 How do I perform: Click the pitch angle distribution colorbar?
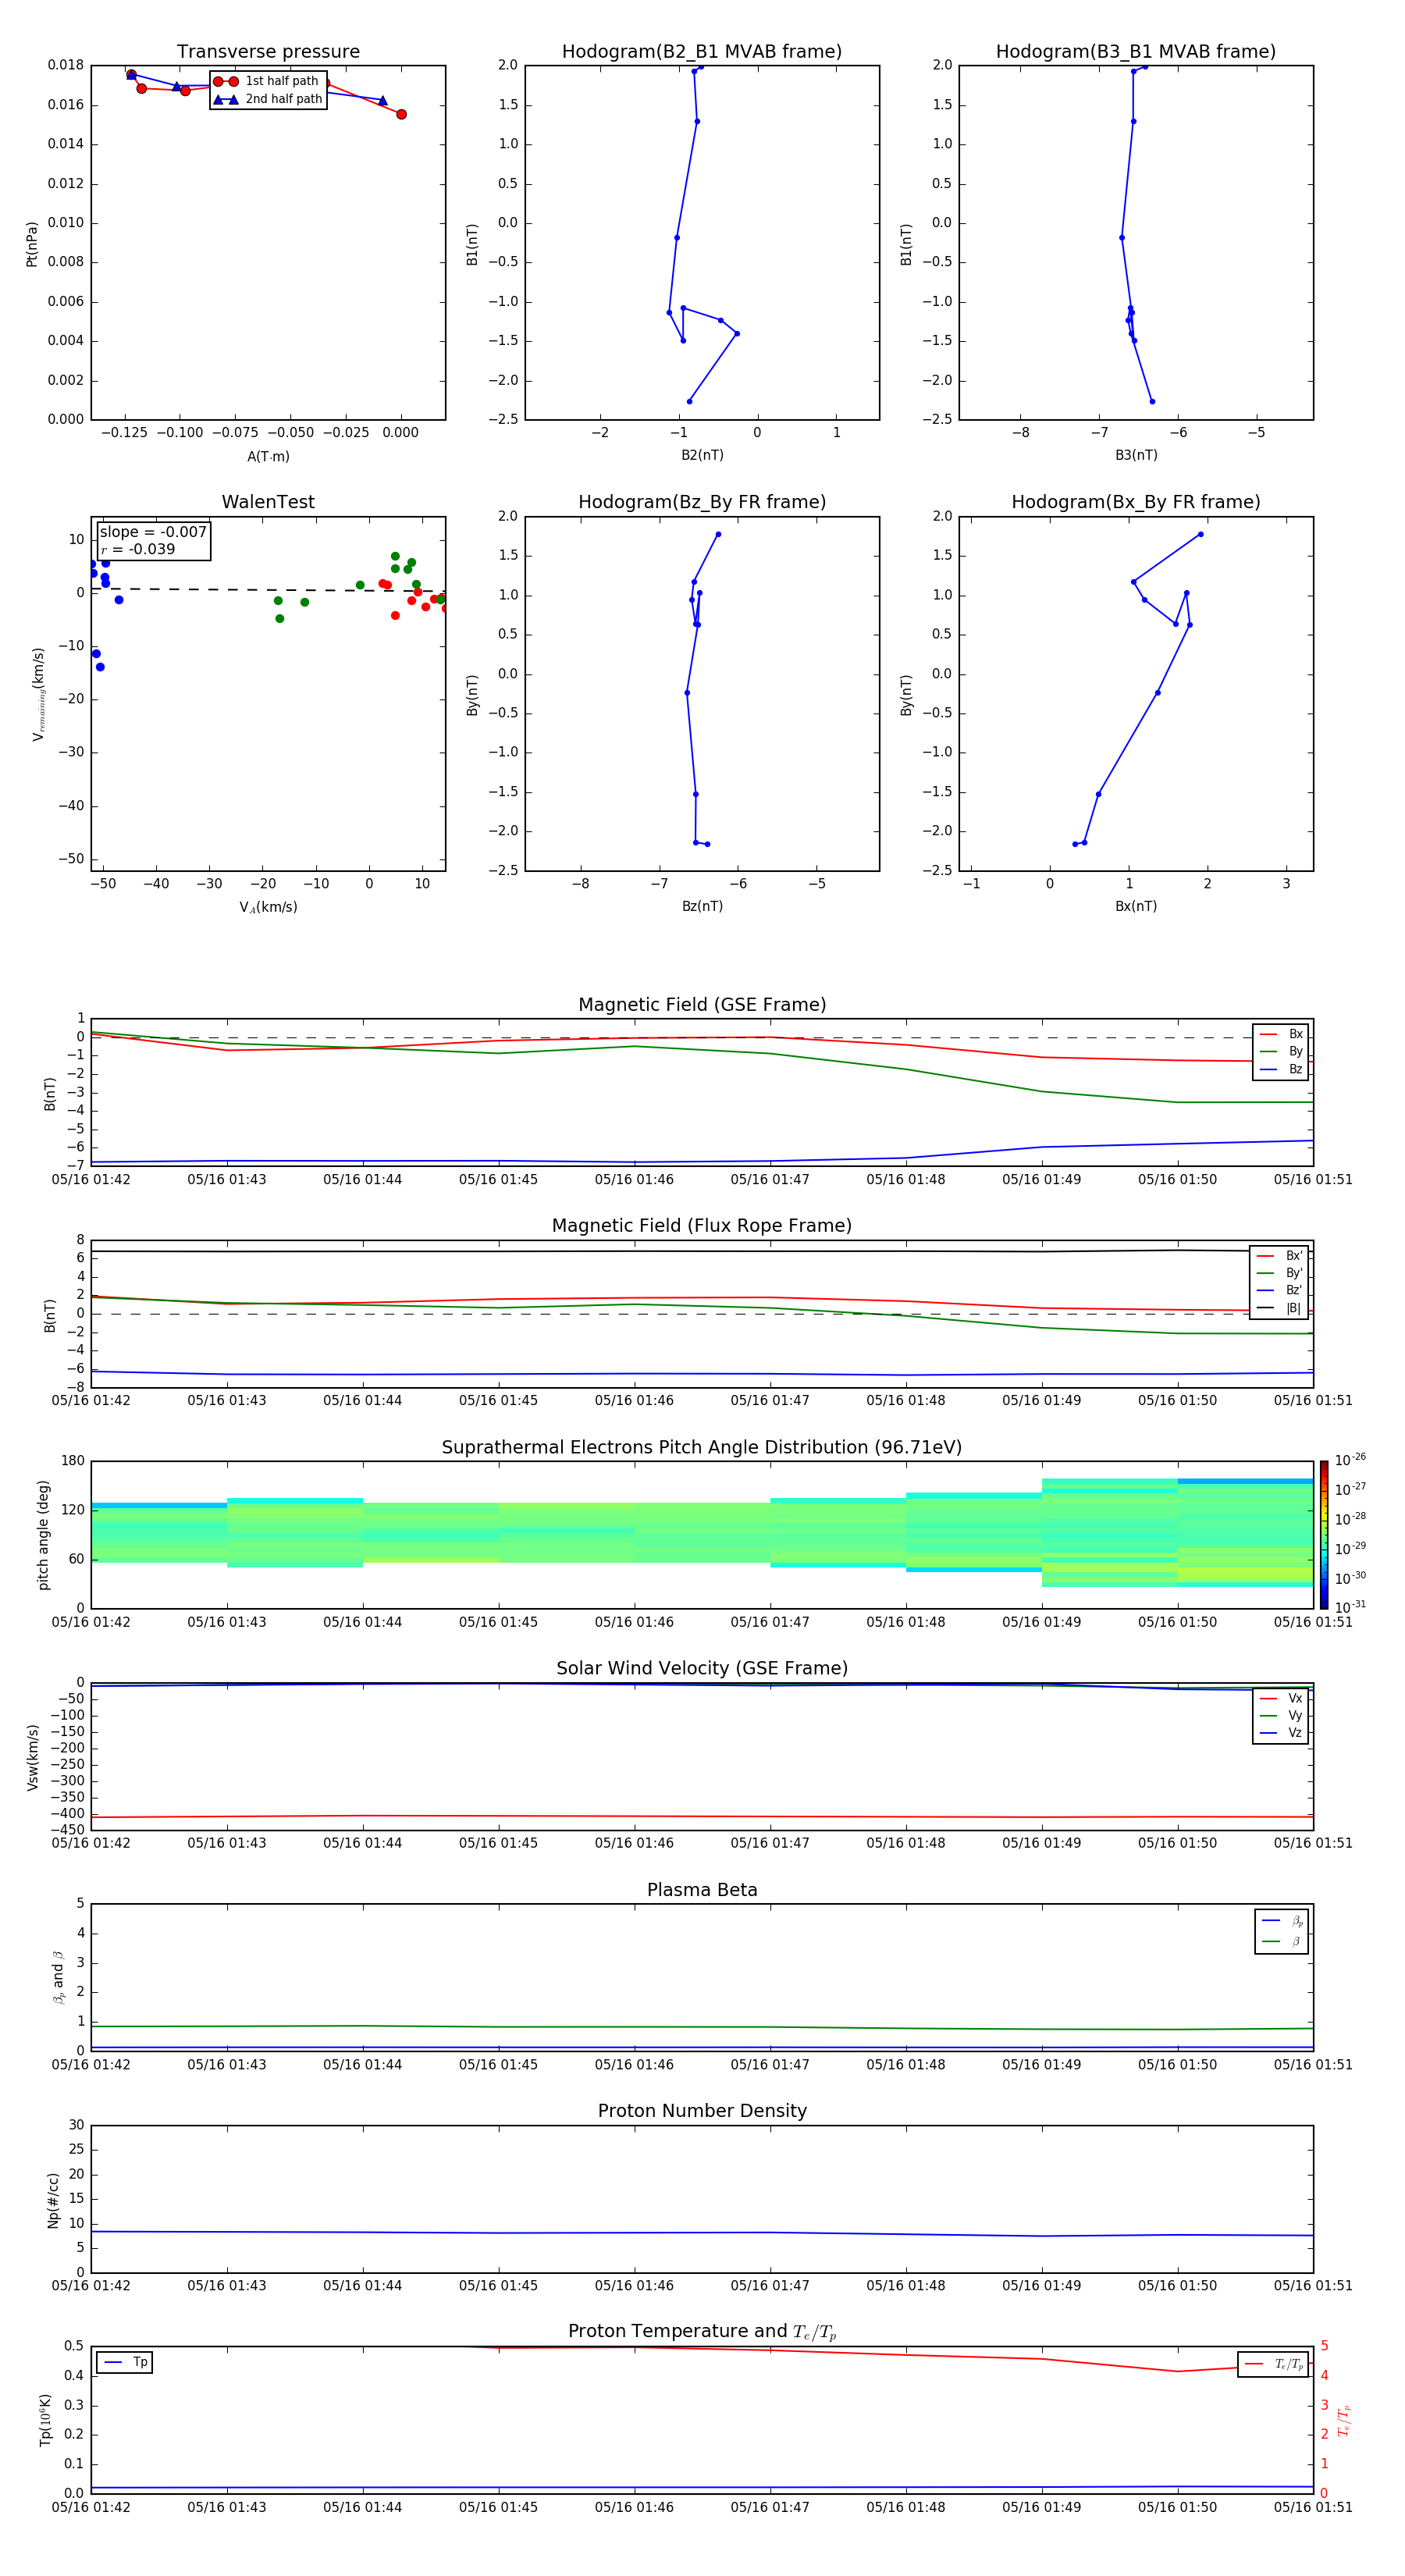1324,1535
